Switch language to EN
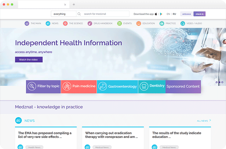The image size is (226, 149). click(168, 14)
